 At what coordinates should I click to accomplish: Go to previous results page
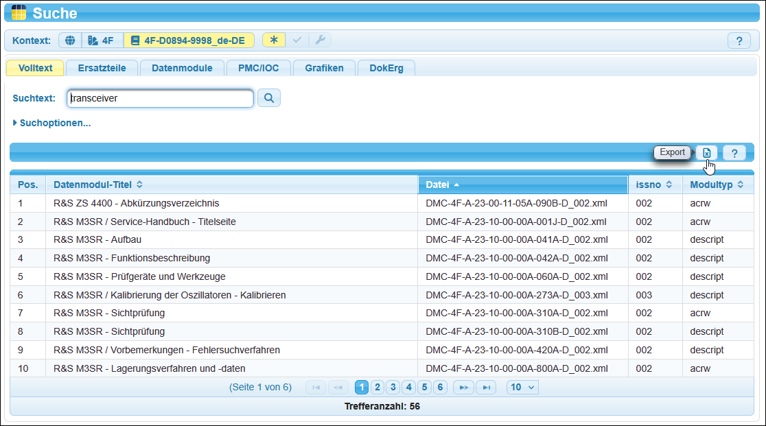tap(338, 388)
